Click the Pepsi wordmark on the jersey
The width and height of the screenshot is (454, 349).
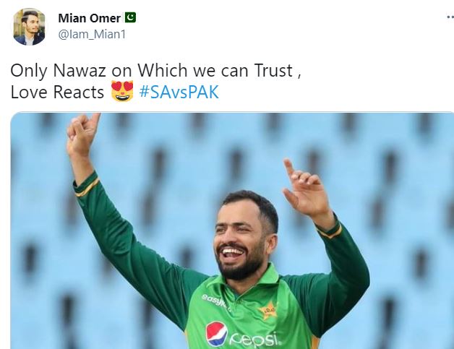click(255, 339)
